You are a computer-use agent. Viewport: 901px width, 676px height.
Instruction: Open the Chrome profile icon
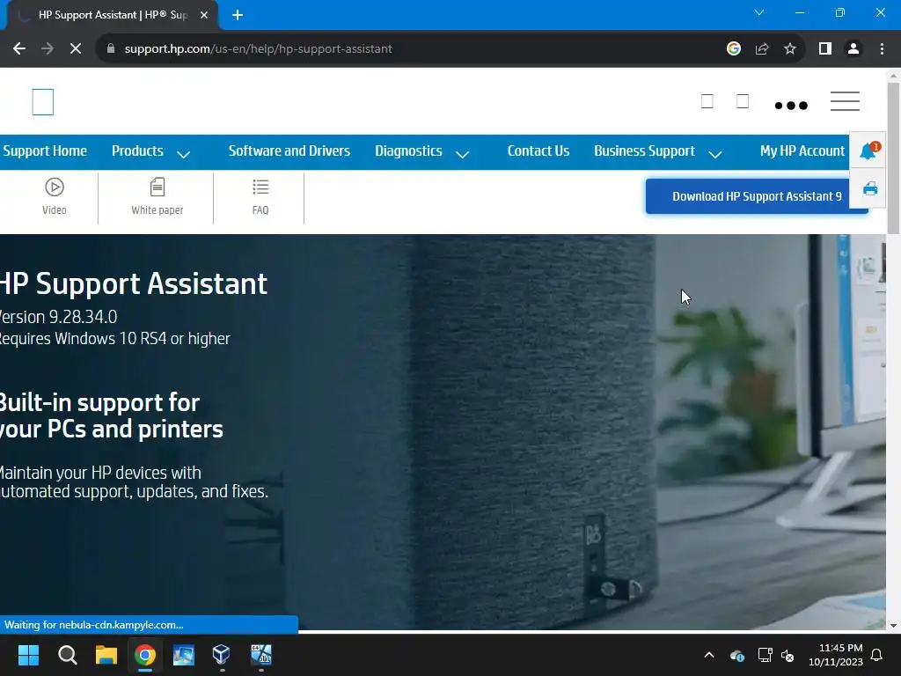[x=853, y=49]
